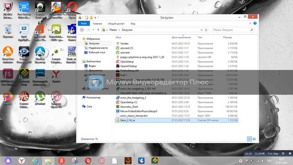Open the Файл tab

pos(84,23)
